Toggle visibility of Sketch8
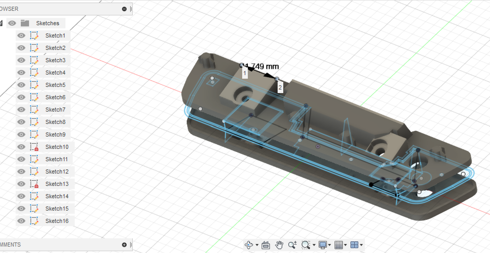The height and width of the screenshot is (253, 490). point(21,122)
